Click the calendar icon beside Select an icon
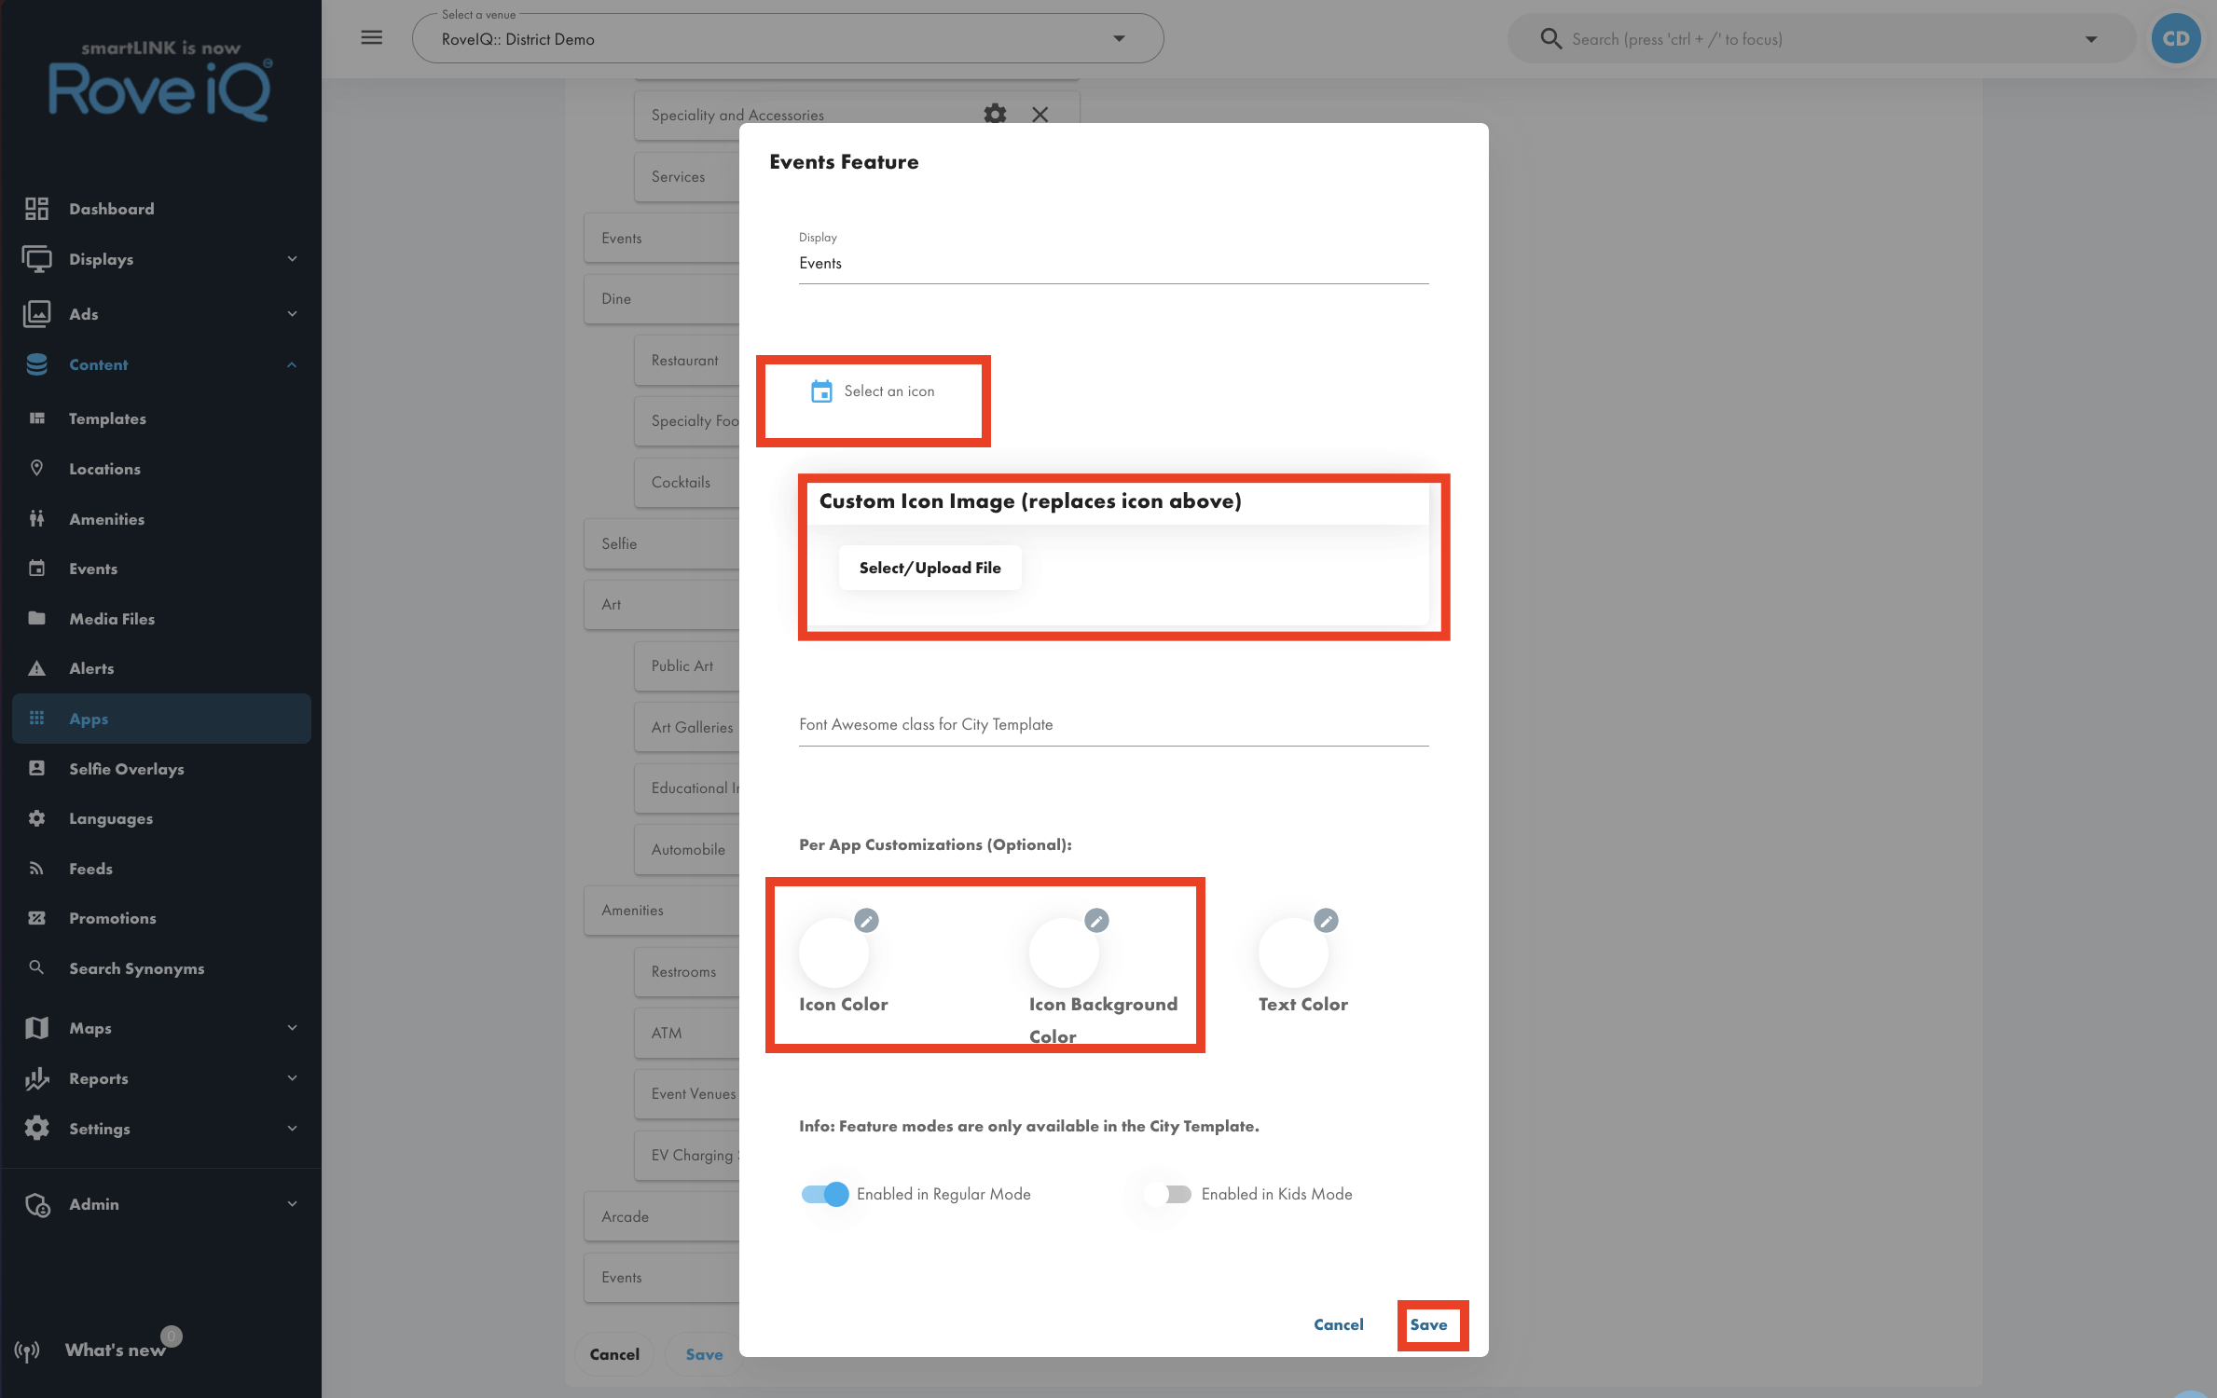This screenshot has height=1398, width=2217. (x=821, y=391)
